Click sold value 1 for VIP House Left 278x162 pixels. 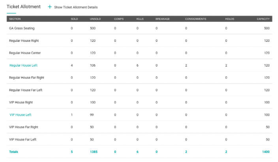click(x=72, y=115)
